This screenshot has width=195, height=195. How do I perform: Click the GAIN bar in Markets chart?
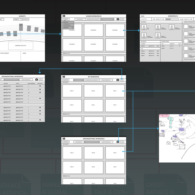click(x=21, y=27)
